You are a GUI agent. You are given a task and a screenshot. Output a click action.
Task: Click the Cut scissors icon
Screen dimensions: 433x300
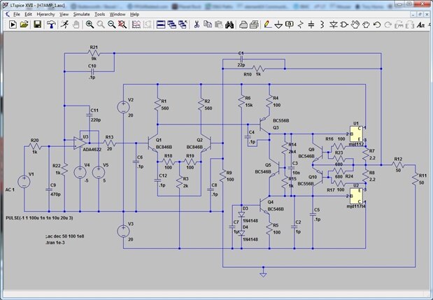[198, 24]
